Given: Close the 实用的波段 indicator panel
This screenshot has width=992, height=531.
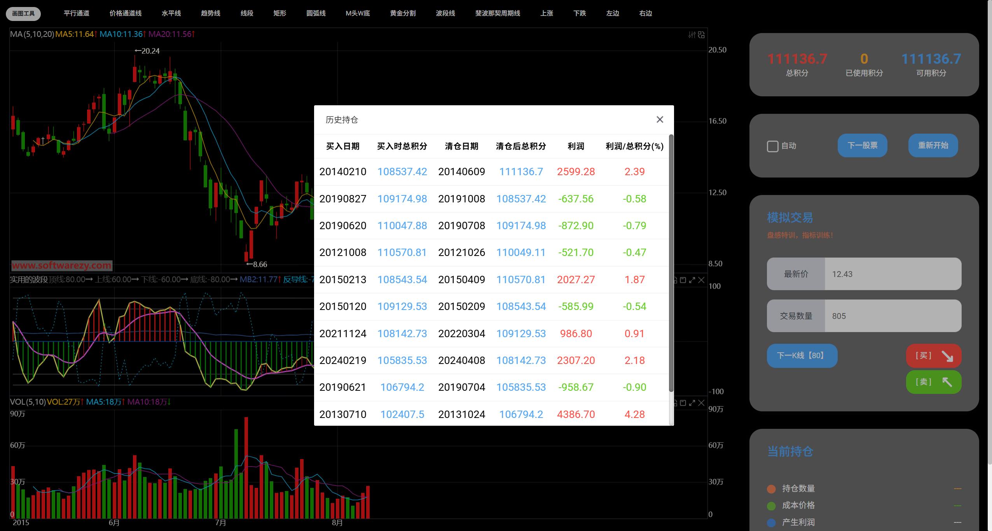Looking at the screenshot, I should 701,280.
